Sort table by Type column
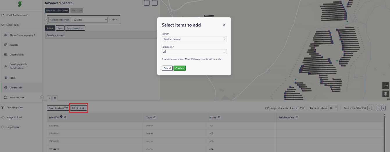This screenshot has height=152, width=390. coord(154,117)
